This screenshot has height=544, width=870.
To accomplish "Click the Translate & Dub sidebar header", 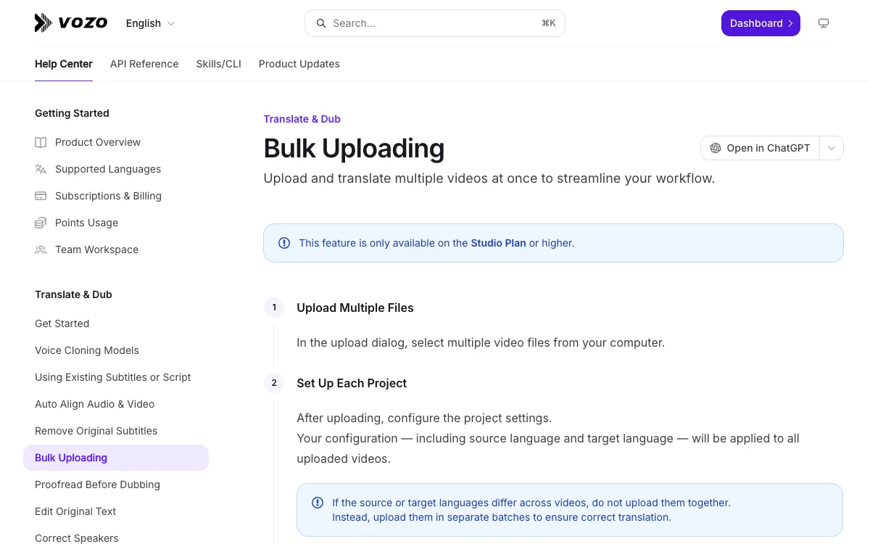I will point(73,294).
